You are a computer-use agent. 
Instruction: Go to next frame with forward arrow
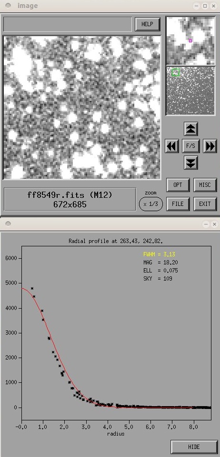[210, 146]
